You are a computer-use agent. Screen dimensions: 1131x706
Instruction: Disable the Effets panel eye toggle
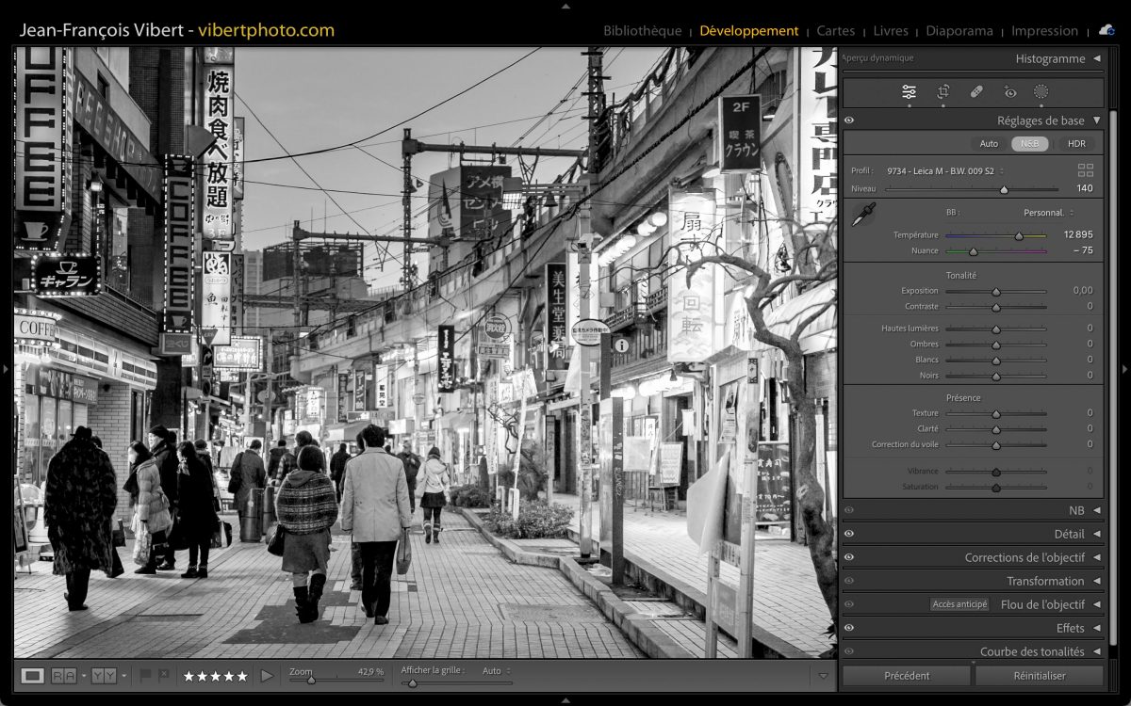849,628
